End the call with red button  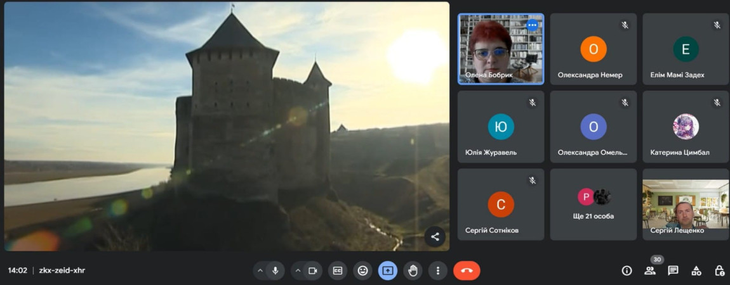click(x=467, y=270)
